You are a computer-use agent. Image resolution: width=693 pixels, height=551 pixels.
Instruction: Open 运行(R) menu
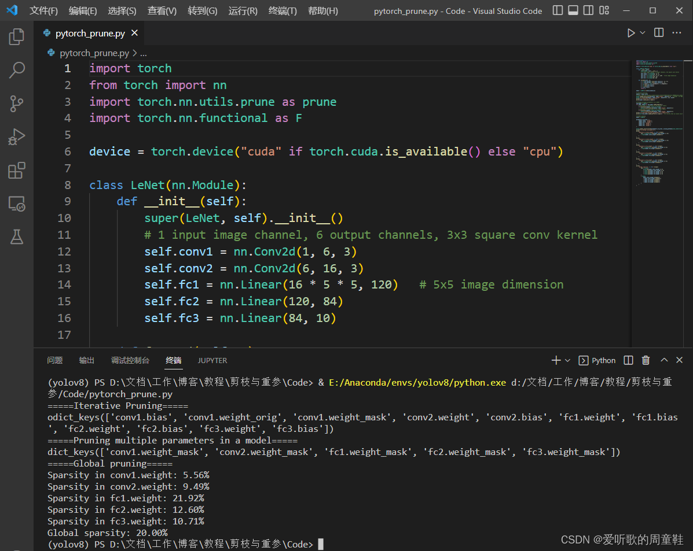coord(243,10)
